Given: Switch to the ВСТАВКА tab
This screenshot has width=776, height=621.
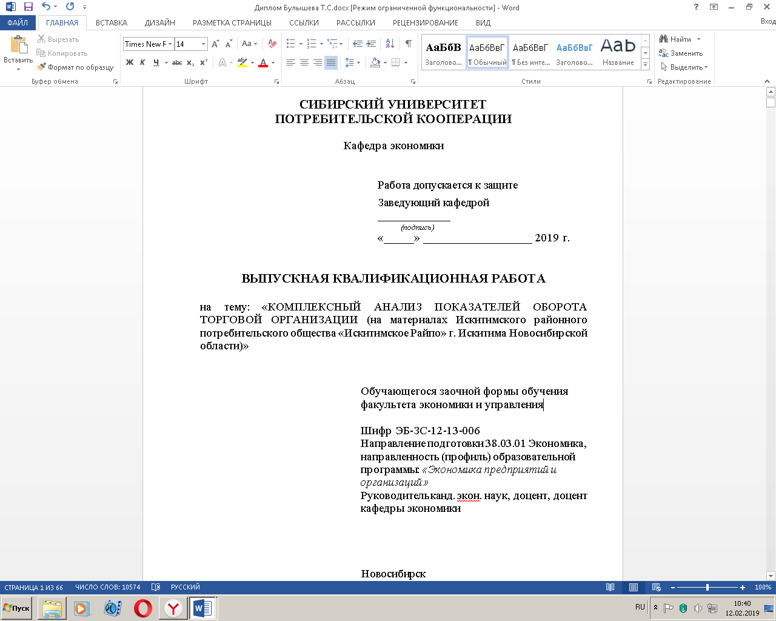Looking at the screenshot, I should [x=112, y=22].
